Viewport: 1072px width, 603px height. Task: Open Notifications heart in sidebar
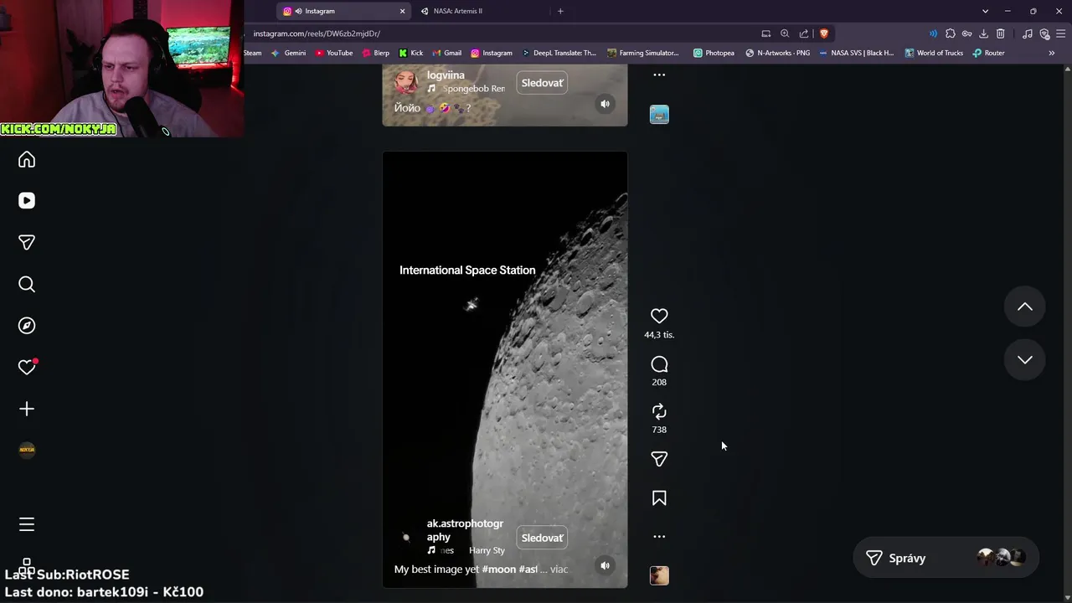tap(27, 367)
